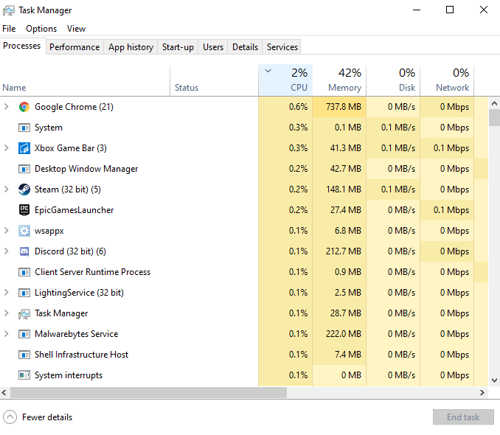500x435 pixels.
Task: Click the EpicGamesLauncher icon
Action: pos(24,210)
